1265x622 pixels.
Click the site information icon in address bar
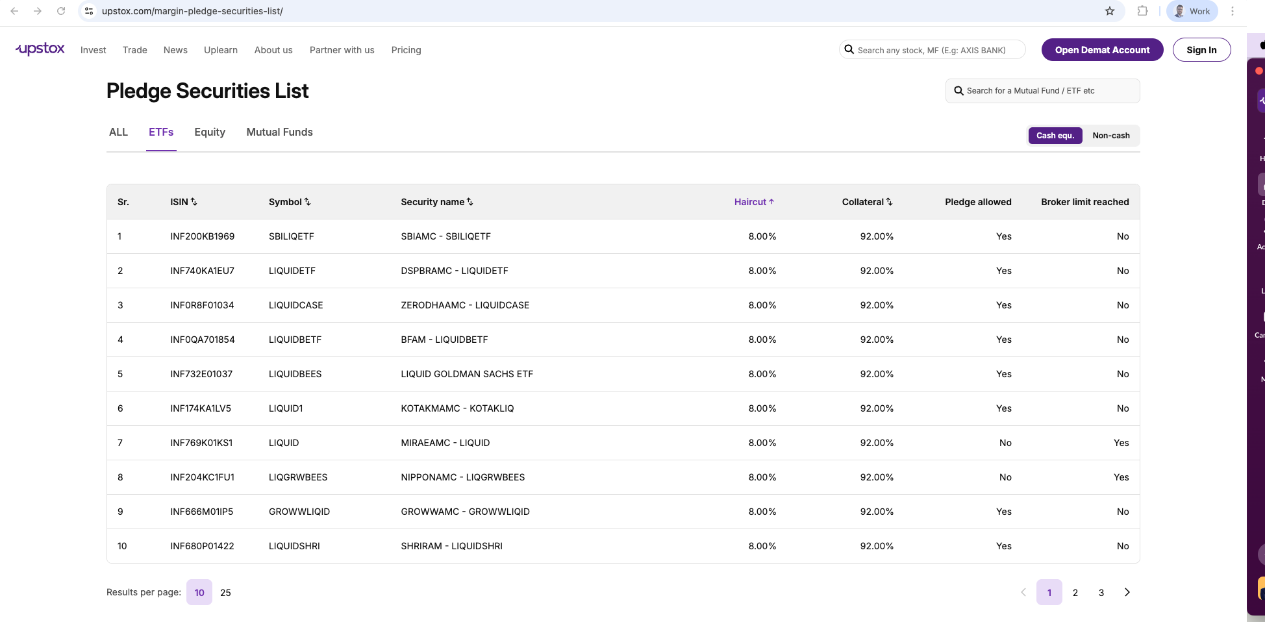coord(90,11)
